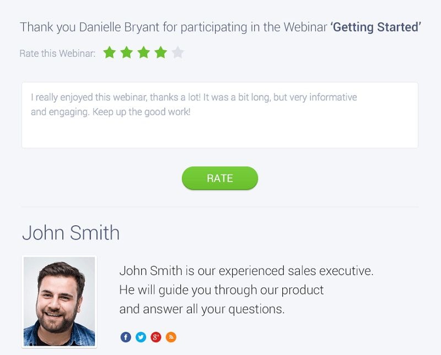Click the large 'John Smith' heading
This screenshot has width=441, height=355.
(71, 232)
